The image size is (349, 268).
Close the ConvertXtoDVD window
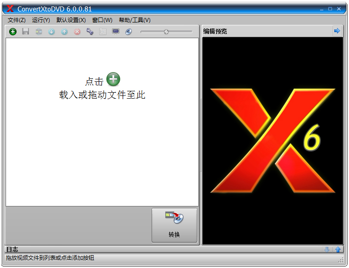click(339, 9)
